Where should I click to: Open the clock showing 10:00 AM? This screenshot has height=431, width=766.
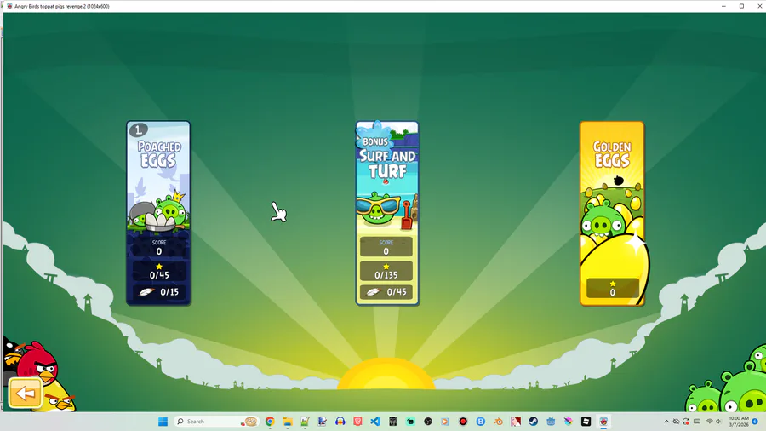click(x=738, y=422)
